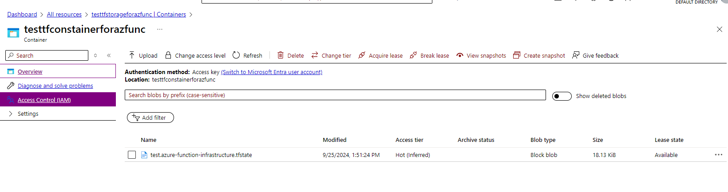
Task: Click the container icon beside the title
Action: [13, 32]
